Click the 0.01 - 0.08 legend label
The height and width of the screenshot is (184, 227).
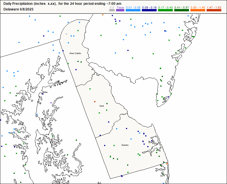point(133,8)
